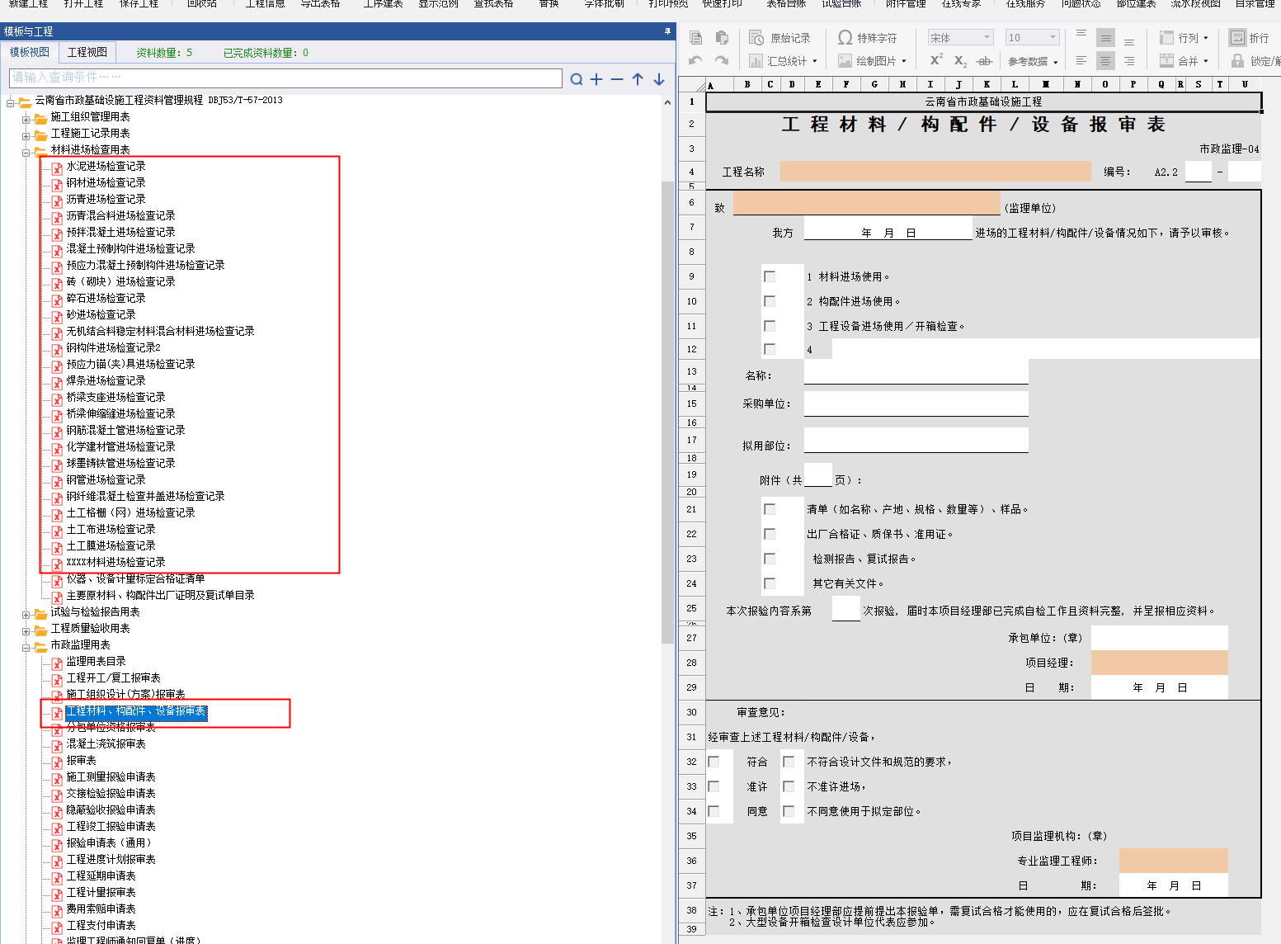
Task: Open 附件管理 in the top menu
Action: (906, 4)
